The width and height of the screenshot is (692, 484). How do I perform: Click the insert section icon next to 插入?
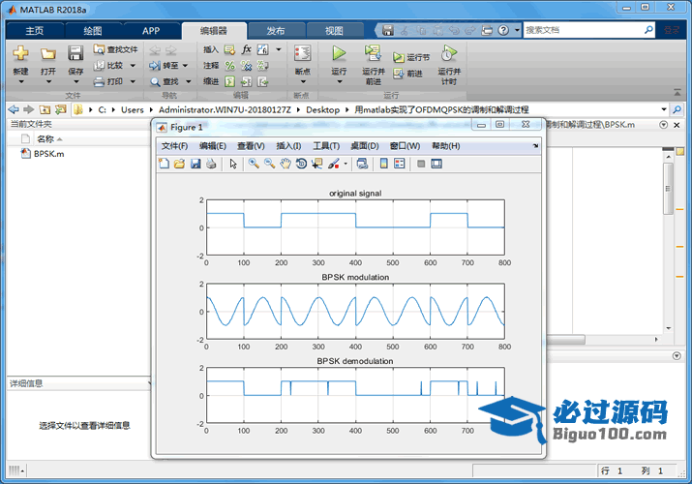229,49
